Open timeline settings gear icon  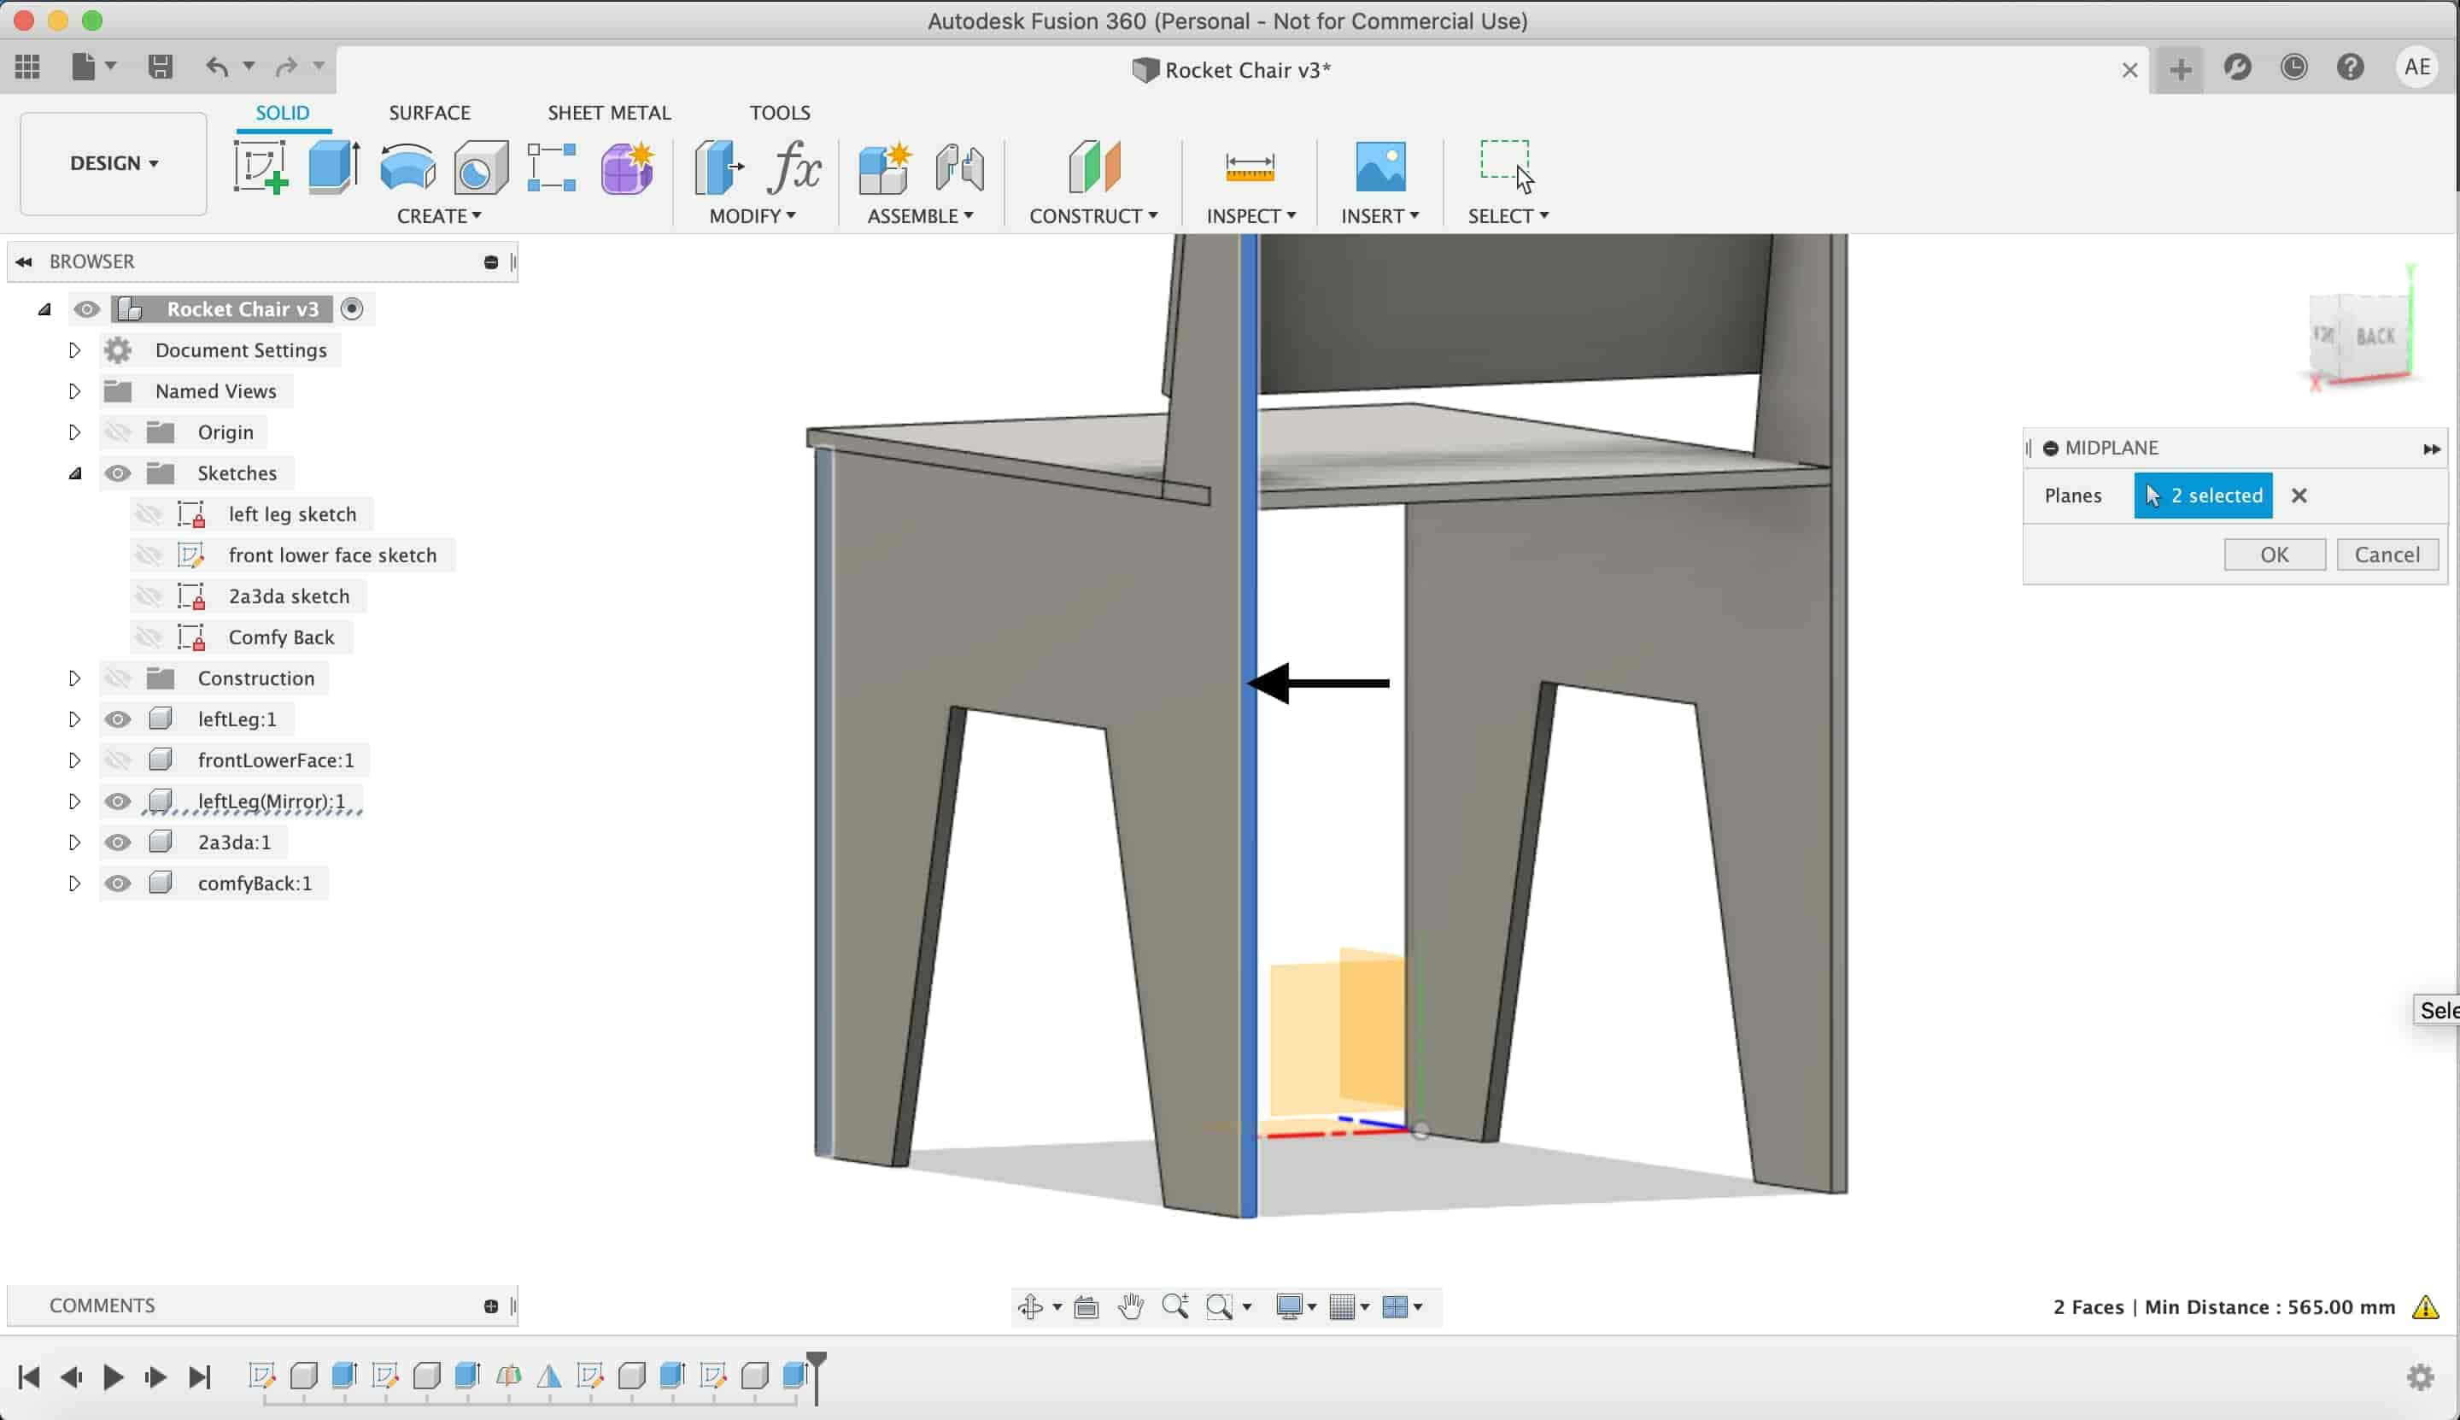point(2421,1377)
